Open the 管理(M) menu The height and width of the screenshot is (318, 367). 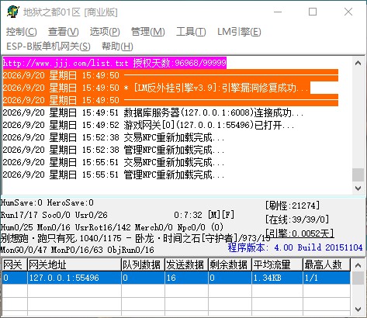tap(148, 32)
